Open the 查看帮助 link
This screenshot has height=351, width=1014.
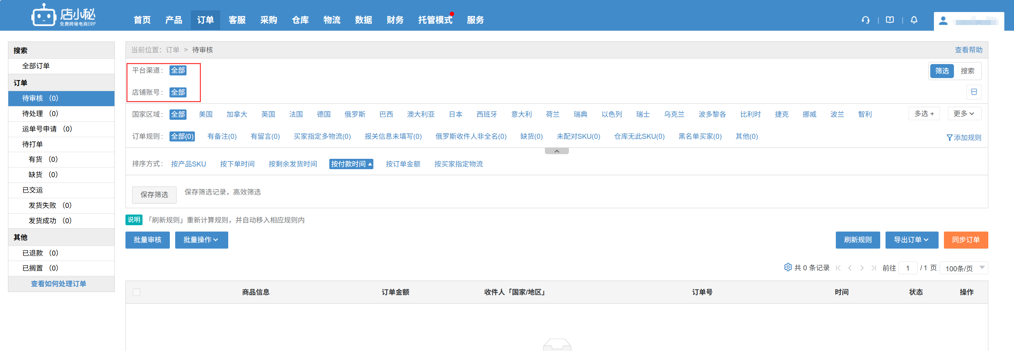click(x=968, y=50)
